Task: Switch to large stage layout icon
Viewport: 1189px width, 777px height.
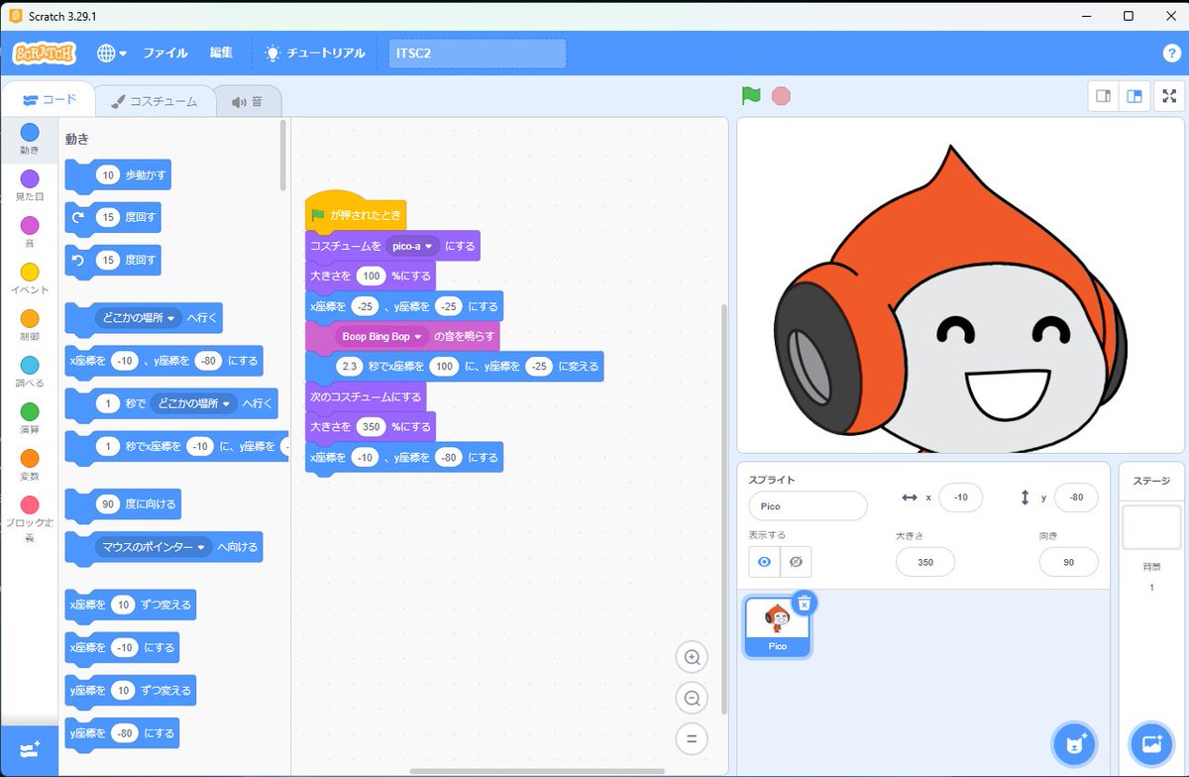Action: [1135, 96]
